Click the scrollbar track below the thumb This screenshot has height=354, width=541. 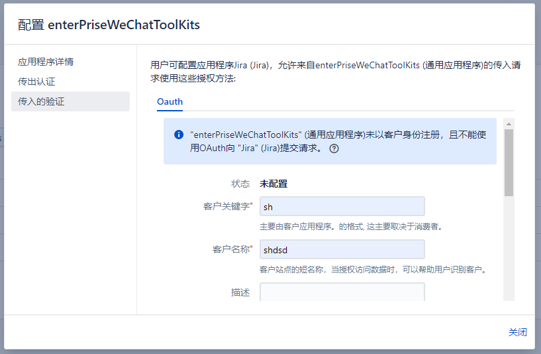(509, 252)
